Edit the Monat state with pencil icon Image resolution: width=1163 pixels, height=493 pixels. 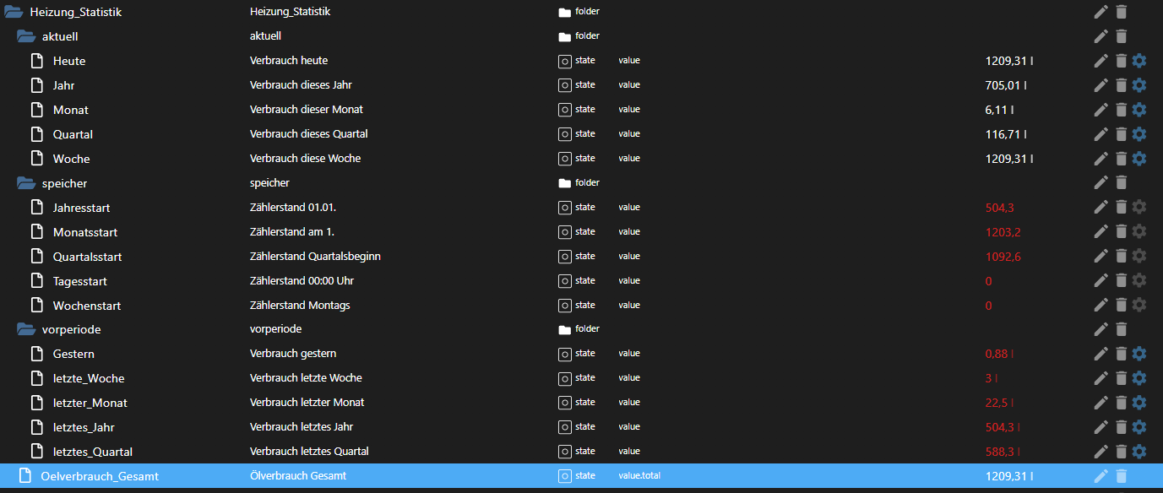(1101, 110)
